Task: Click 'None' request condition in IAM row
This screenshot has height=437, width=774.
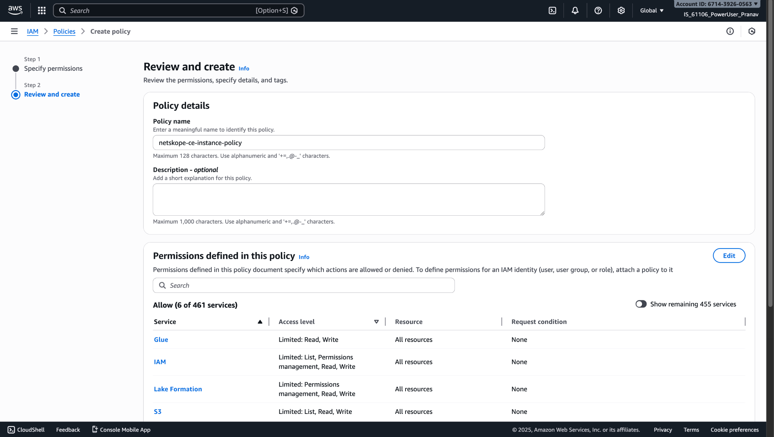Action: (x=519, y=362)
